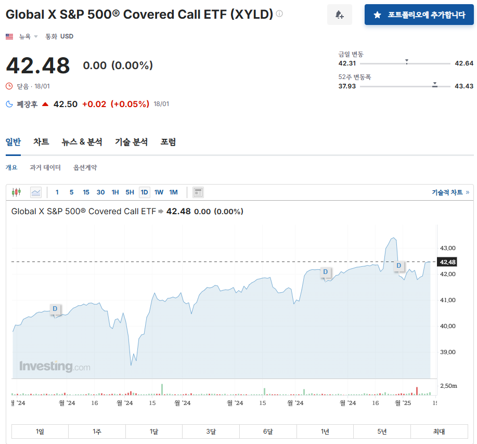Click the 포트폴리오에 추가합니다 button
The image size is (477, 444).
point(419,15)
